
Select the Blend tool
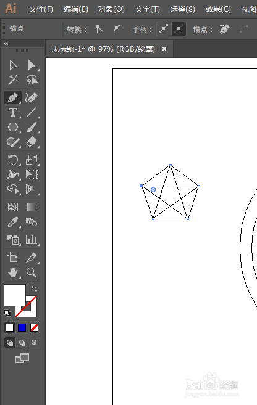click(32, 222)
